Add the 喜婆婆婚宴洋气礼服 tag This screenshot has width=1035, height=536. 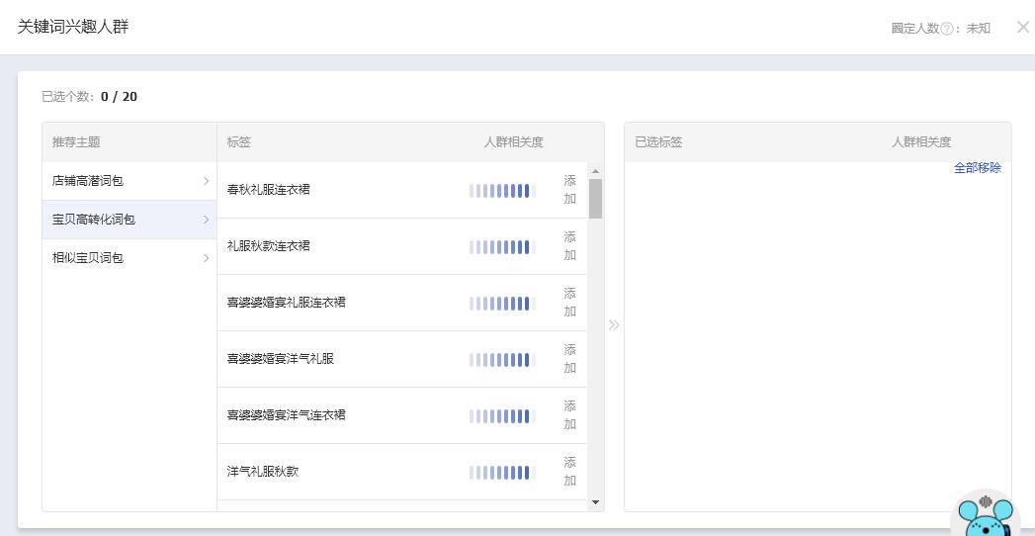point(569,359)
